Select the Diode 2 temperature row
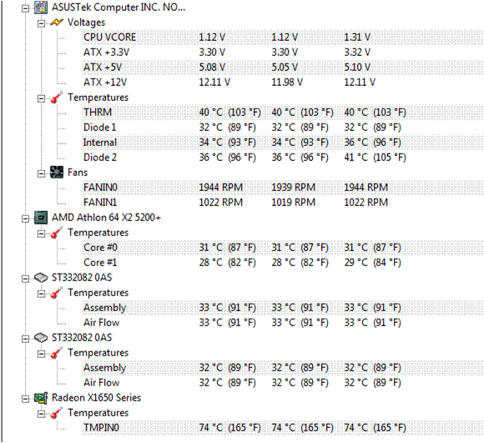 tap(282, 158)
